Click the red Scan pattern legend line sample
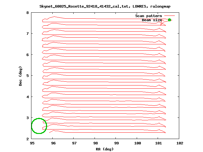Viewport: 203px width, 152px height. [x=170, y=16]
